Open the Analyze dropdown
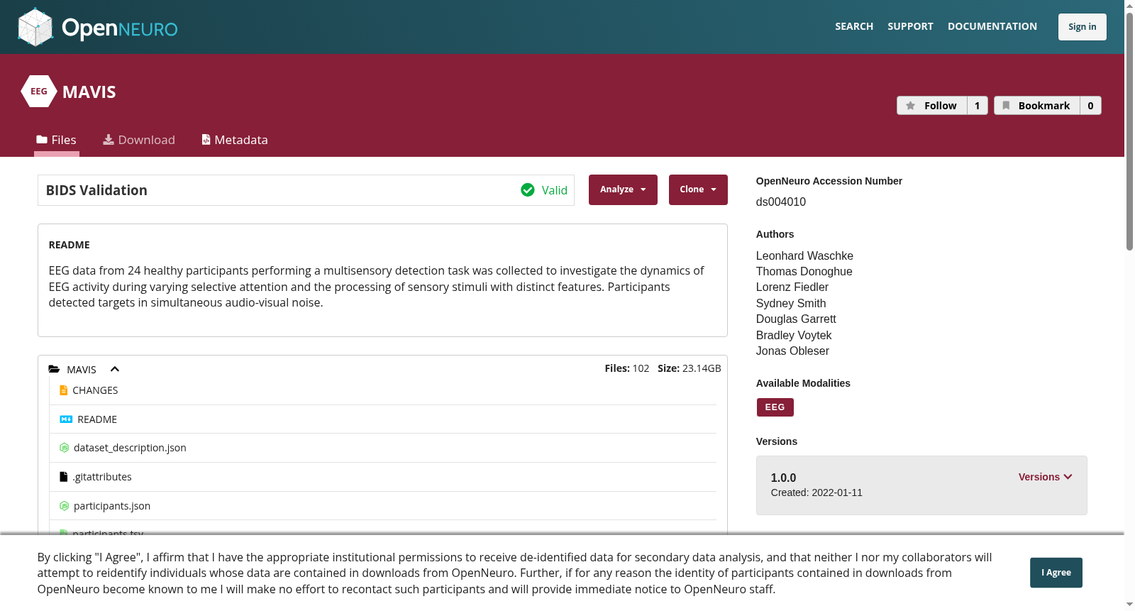Image resolution: width=1135 pixels, height=611 pixels. pyautogui.click(x=623, y=189)
